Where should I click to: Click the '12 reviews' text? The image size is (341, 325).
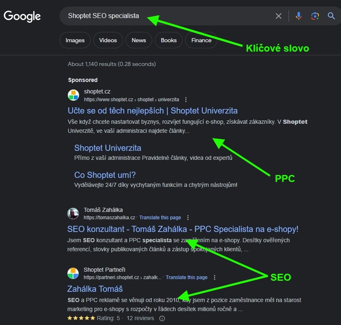pyautogui.click(x=140, y=318)
